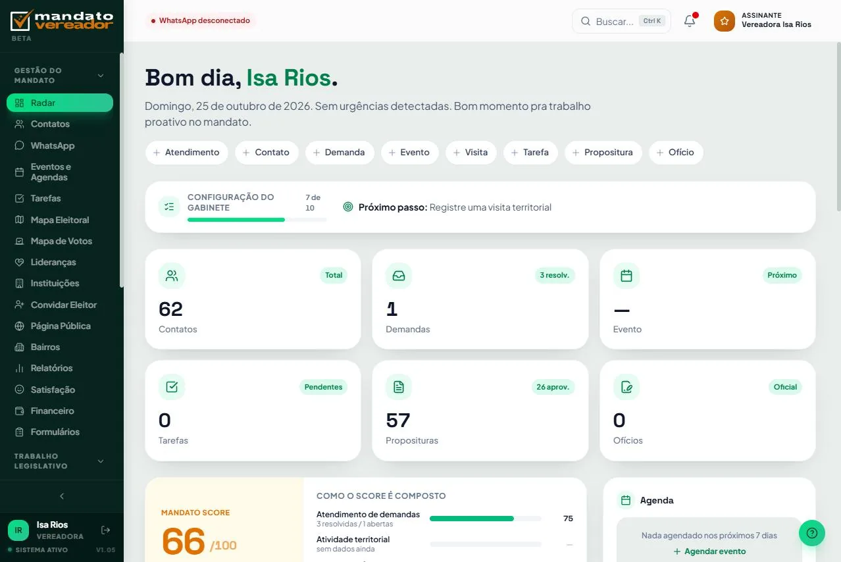Viewport: 841px width, 562px height.
Task: Click the Contatos card people icon
Action: point(172,276)
